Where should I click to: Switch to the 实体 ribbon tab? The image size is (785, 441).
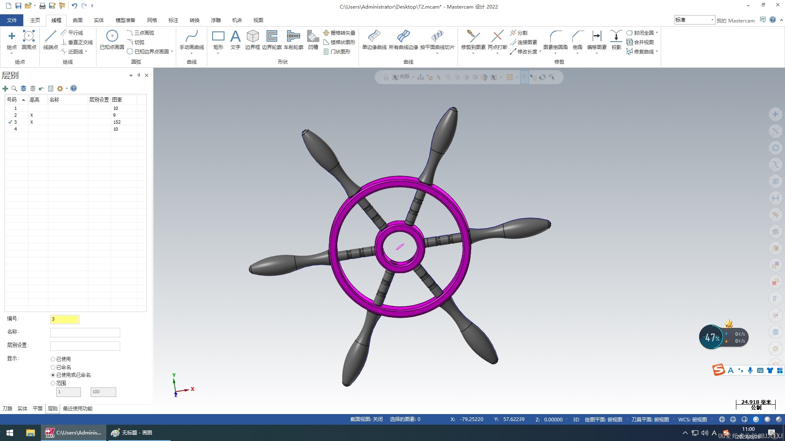pyautogui.click(x=99, y=20)
